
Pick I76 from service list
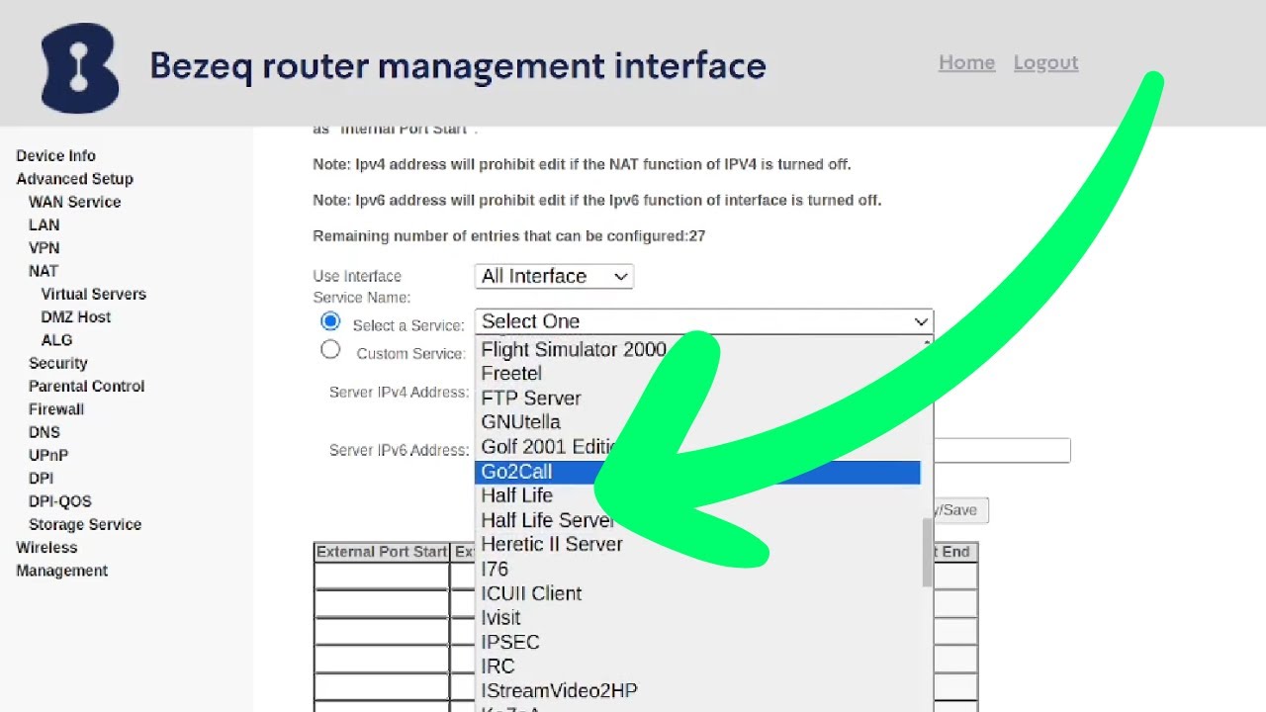[x=698, y=569]
